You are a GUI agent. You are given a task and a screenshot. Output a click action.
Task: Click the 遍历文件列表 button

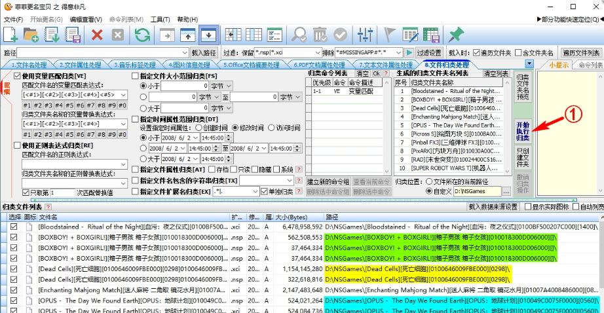click(x=581, y=53)
